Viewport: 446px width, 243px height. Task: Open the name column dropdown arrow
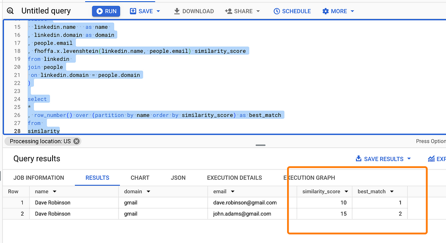click(x=55, y=192)
